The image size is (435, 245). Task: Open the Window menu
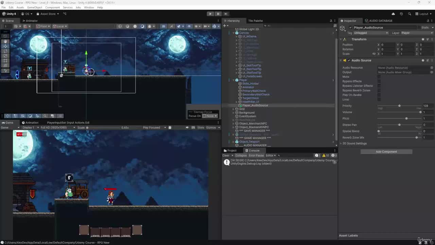tap(89, 7)
